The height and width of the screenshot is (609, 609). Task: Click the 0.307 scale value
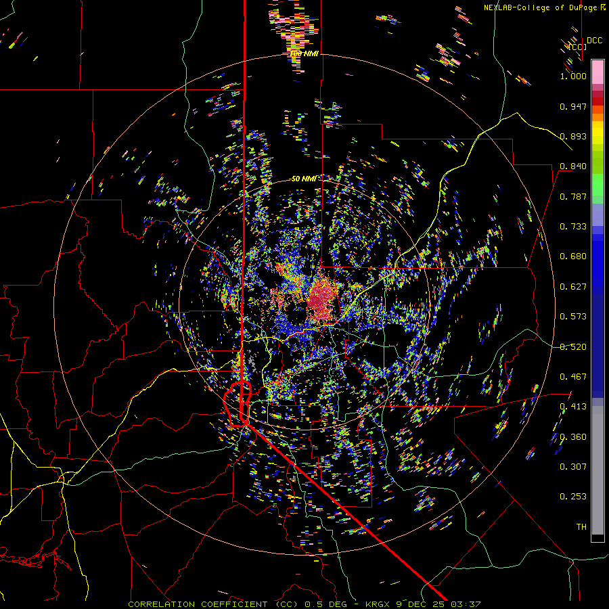573,467
